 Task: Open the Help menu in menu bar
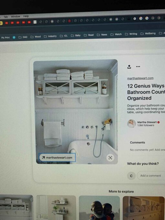(x=26, y=16)
